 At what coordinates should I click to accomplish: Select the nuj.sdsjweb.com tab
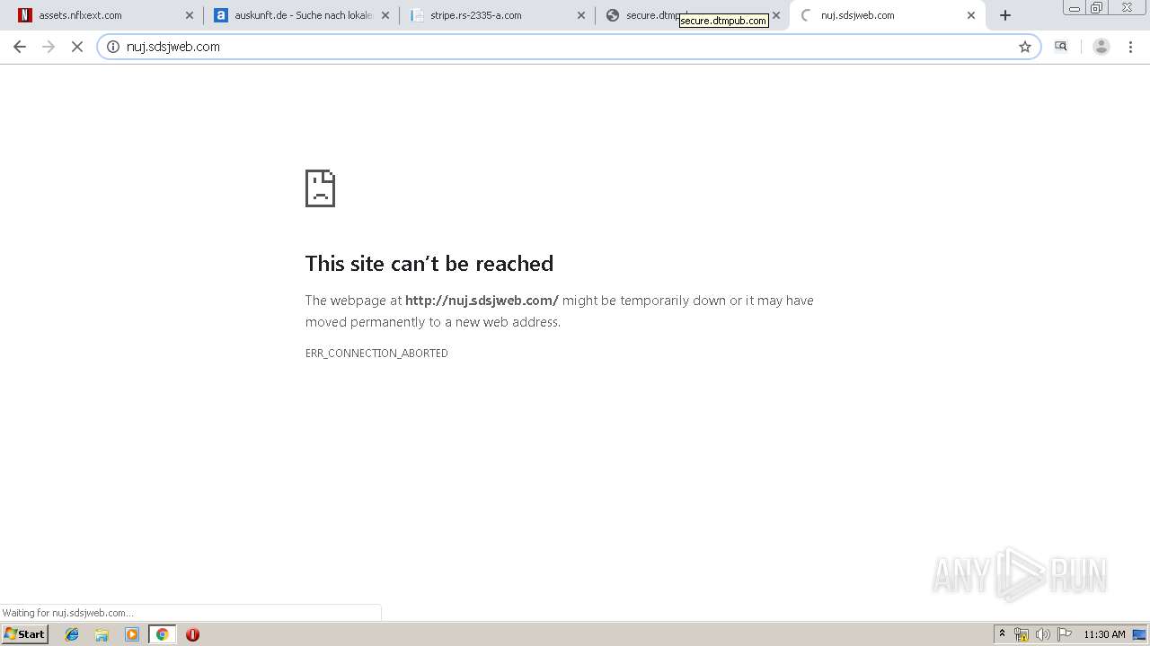[x=888, y=15]
